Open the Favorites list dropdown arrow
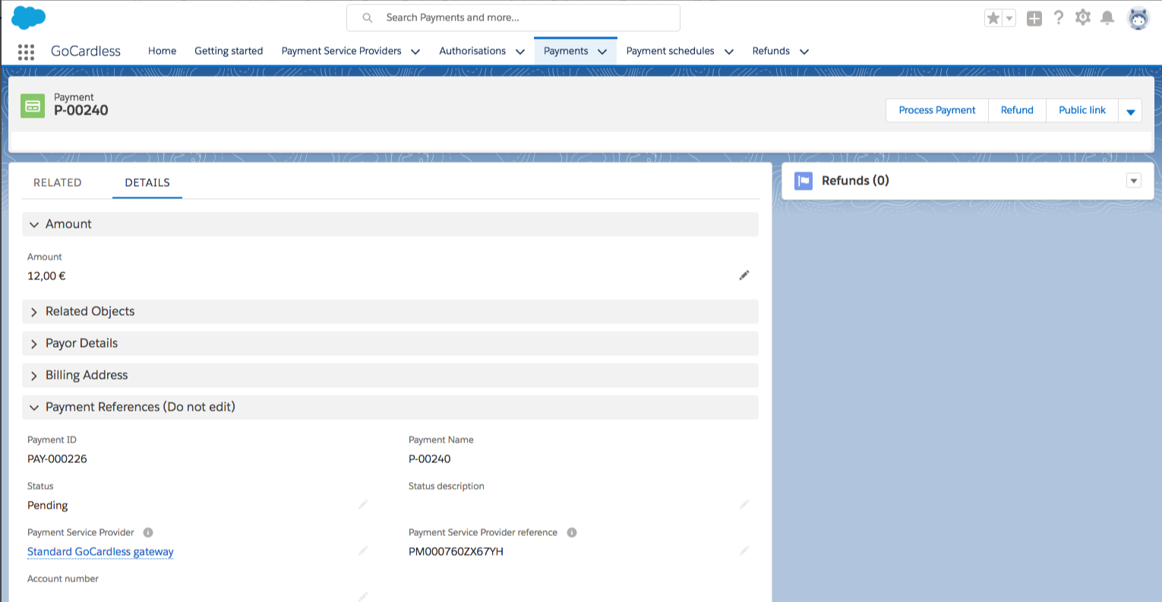The height and width of the screenshot is (602, 1162). coord(1009,18)
